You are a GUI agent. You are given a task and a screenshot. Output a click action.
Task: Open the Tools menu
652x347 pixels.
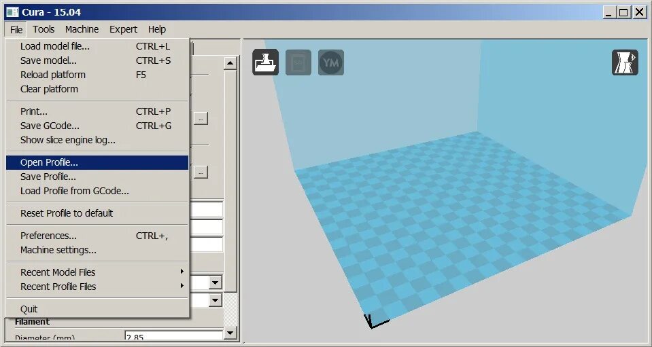[44, 29]
